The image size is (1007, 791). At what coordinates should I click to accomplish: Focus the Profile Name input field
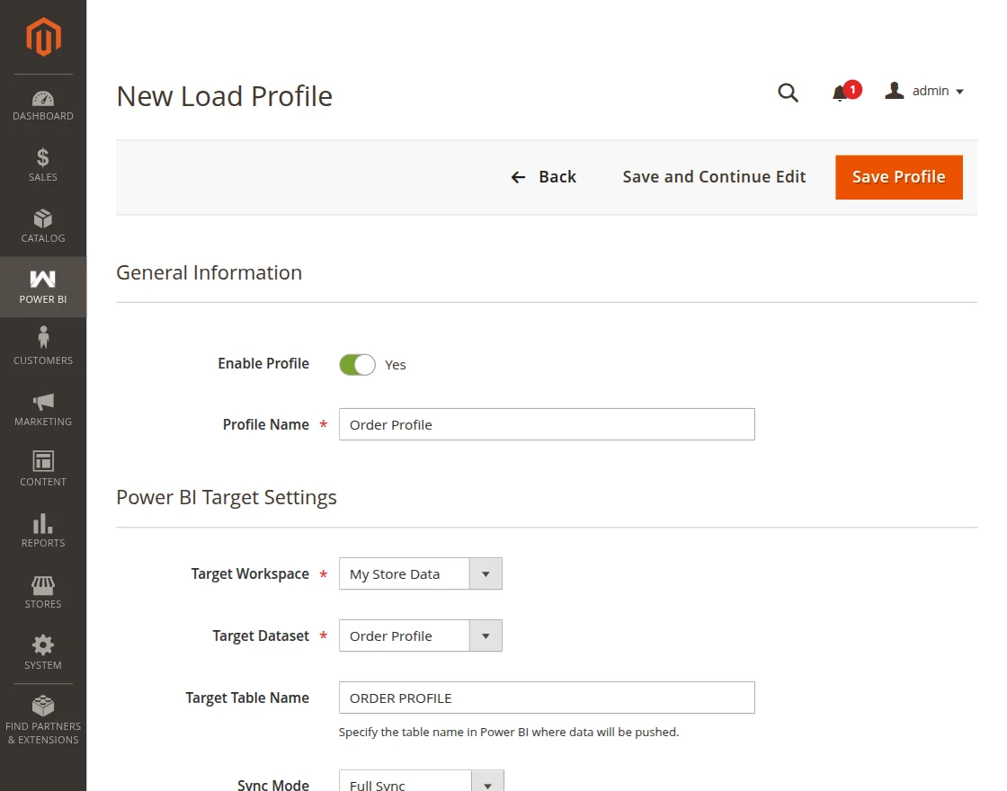(x=547, y=424)
